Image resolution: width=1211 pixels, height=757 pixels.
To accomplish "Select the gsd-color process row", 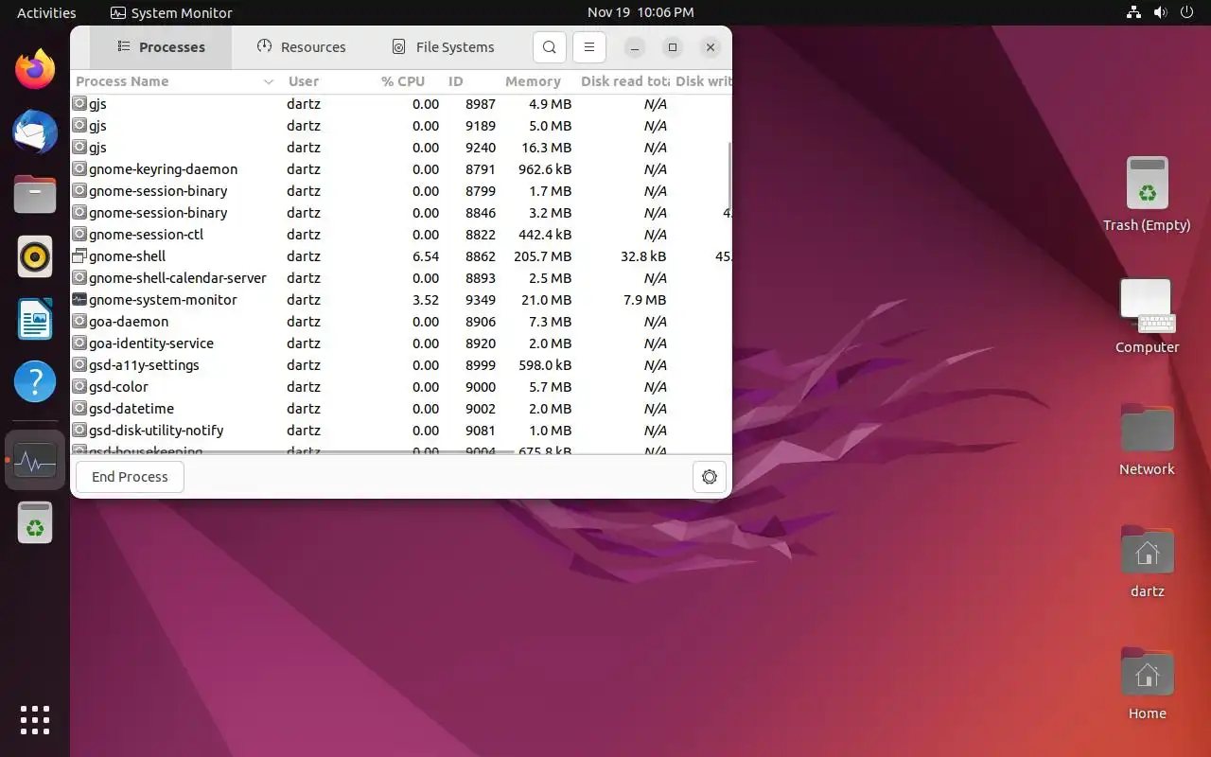I will 401,387.
